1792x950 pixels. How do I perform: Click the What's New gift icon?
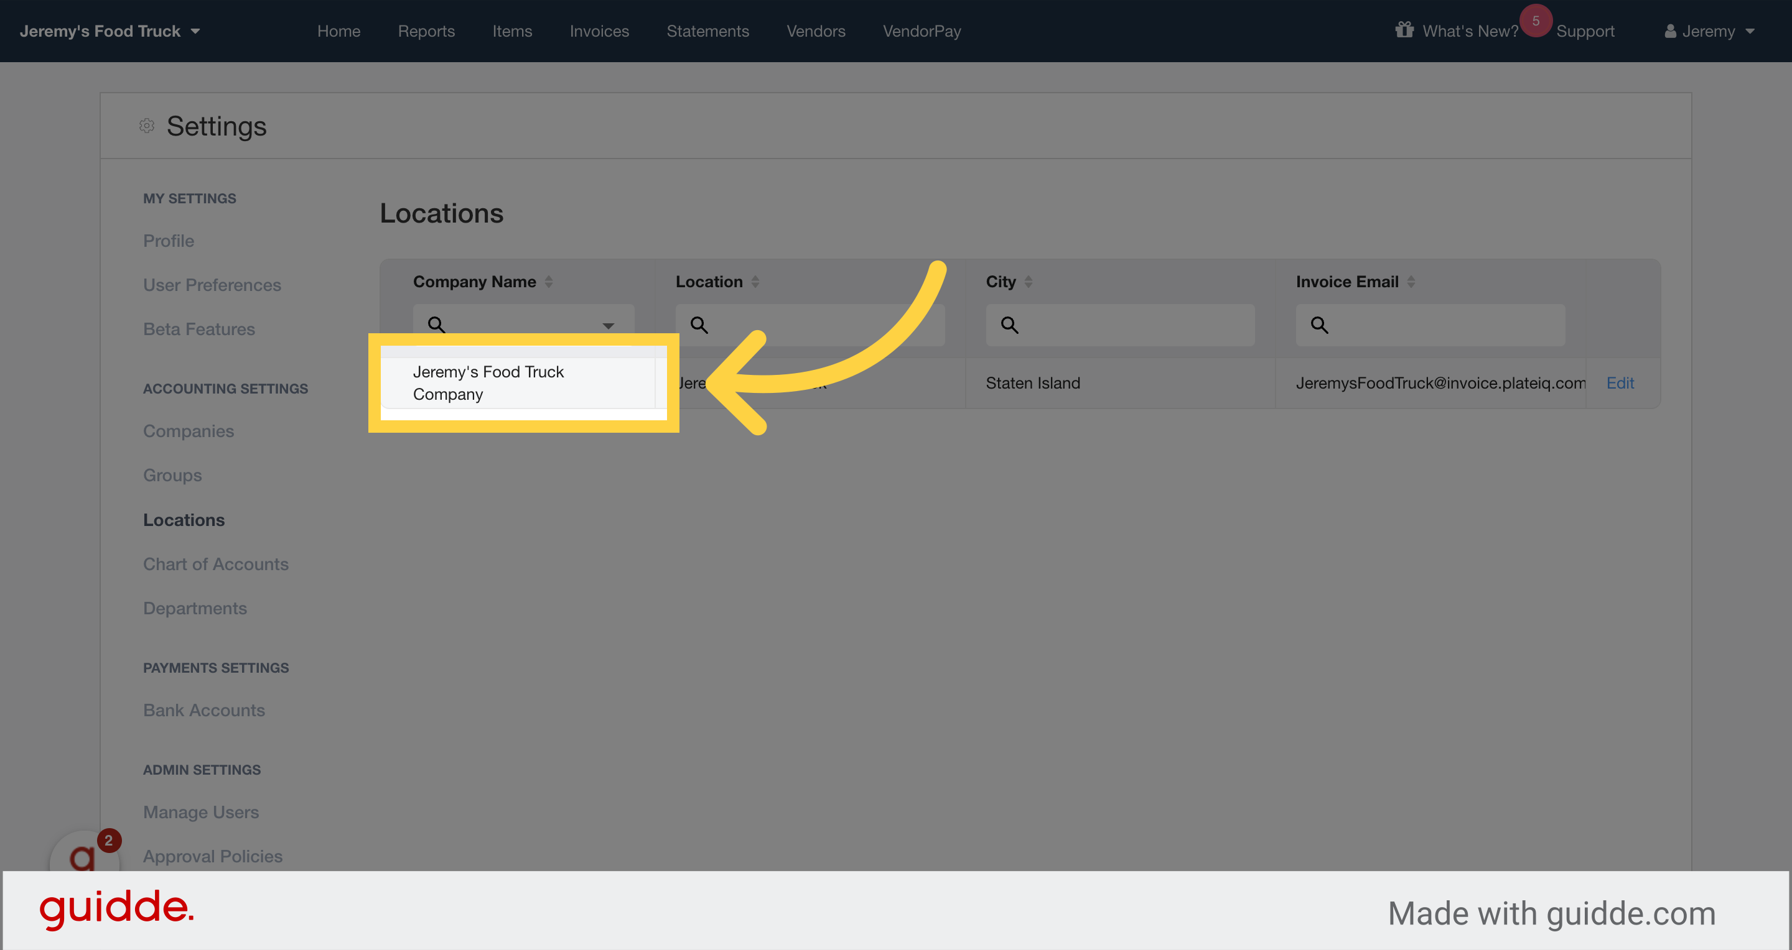point(1404,30)
